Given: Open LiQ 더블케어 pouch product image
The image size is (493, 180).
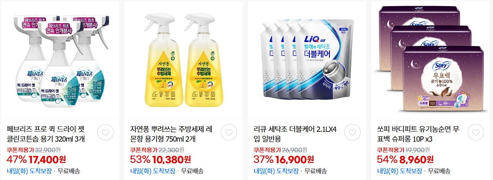Looking at the screenshot, I should (307, 60).
